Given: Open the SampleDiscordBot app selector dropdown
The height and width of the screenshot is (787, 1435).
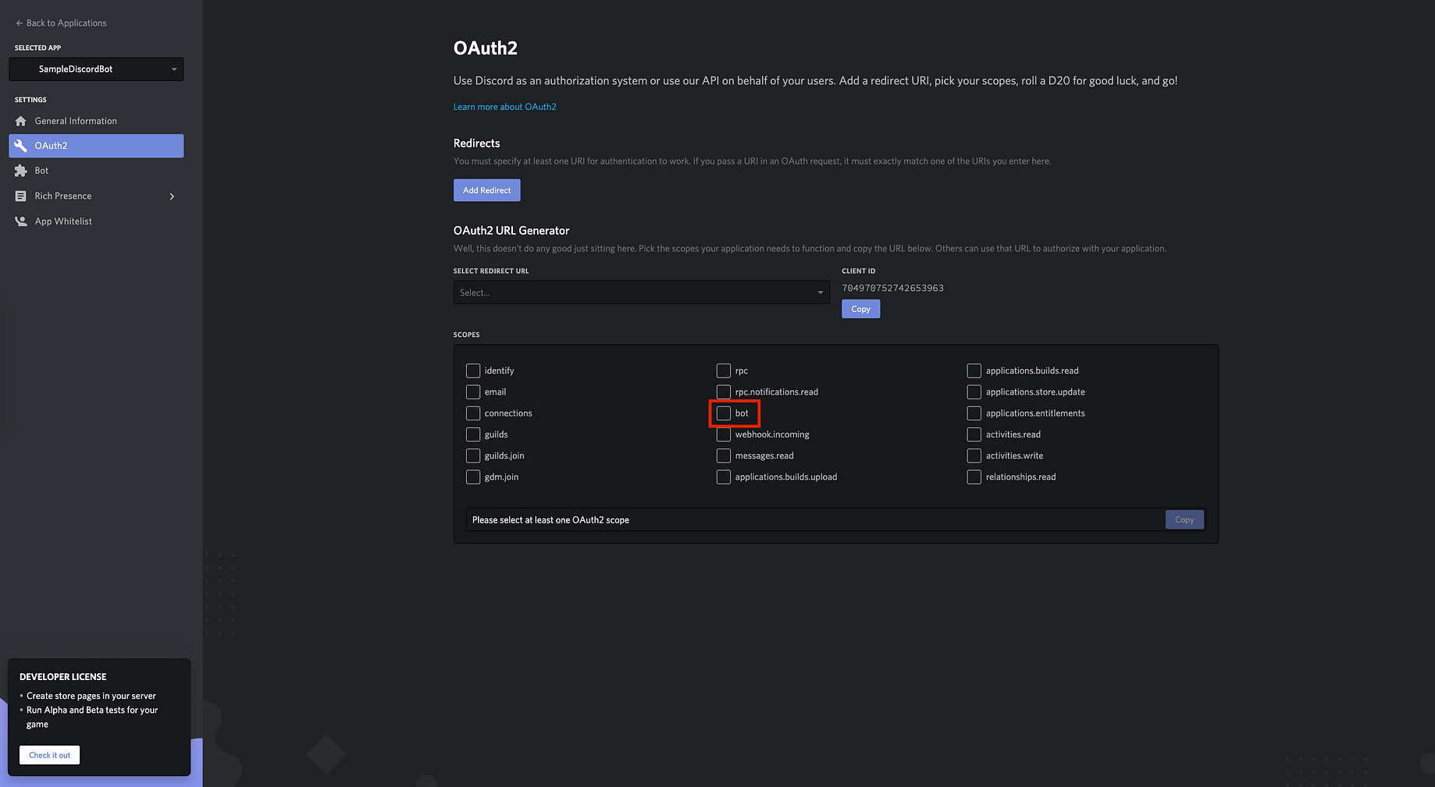Looking at the screenshot, I should (x=96, y=69).
